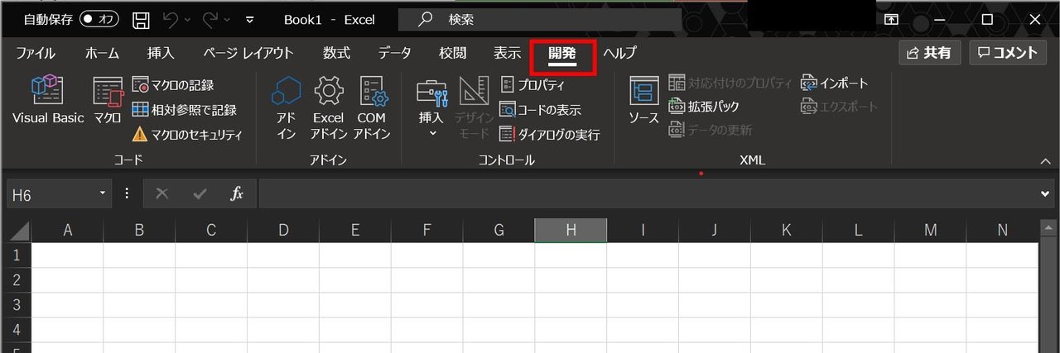Click the formula bar cancel X

tap(162, 193)
